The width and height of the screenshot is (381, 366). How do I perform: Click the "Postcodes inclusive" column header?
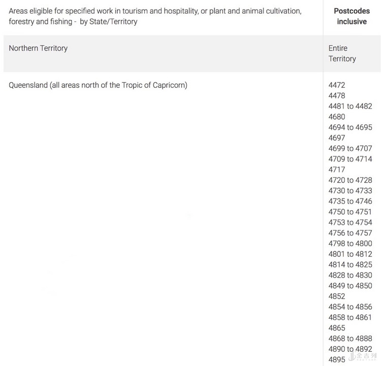[x=352, y=16]
